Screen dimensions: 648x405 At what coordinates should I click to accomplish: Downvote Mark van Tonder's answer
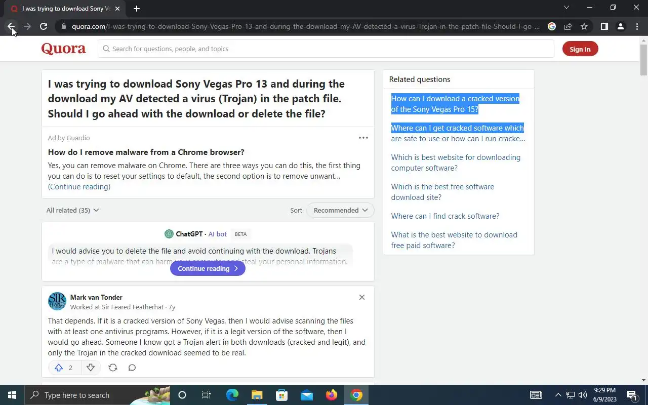tap(91, 368)
